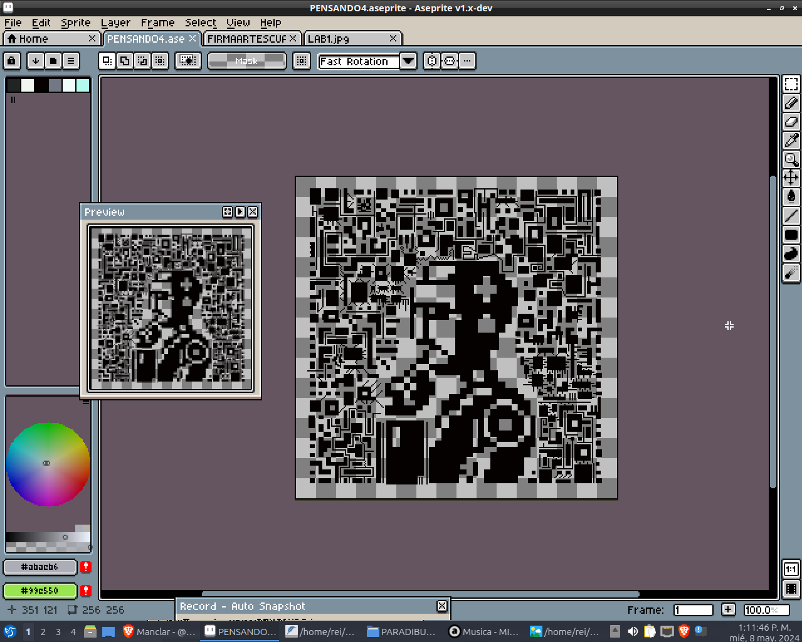Open the Edit menu
This screenshot has height=642, width=802.
41,23
